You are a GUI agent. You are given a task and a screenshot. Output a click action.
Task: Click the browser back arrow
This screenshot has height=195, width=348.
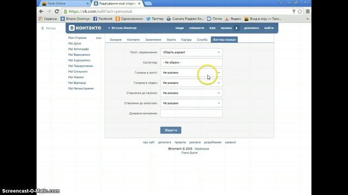(x=41, y=11)
